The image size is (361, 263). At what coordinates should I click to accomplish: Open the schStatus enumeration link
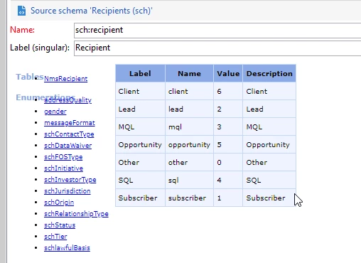click(x=60, y=225)
